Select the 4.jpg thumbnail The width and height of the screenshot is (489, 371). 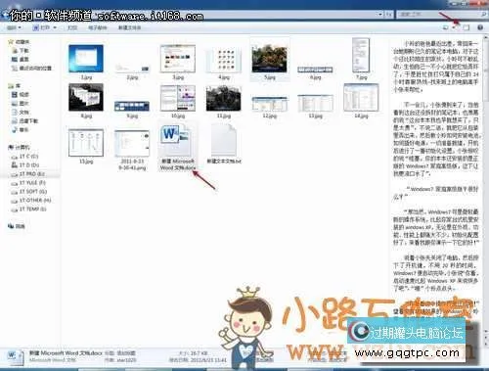click(x=224, y=60)
